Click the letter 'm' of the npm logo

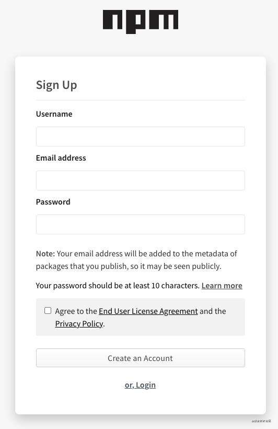[x=163, y=19]
